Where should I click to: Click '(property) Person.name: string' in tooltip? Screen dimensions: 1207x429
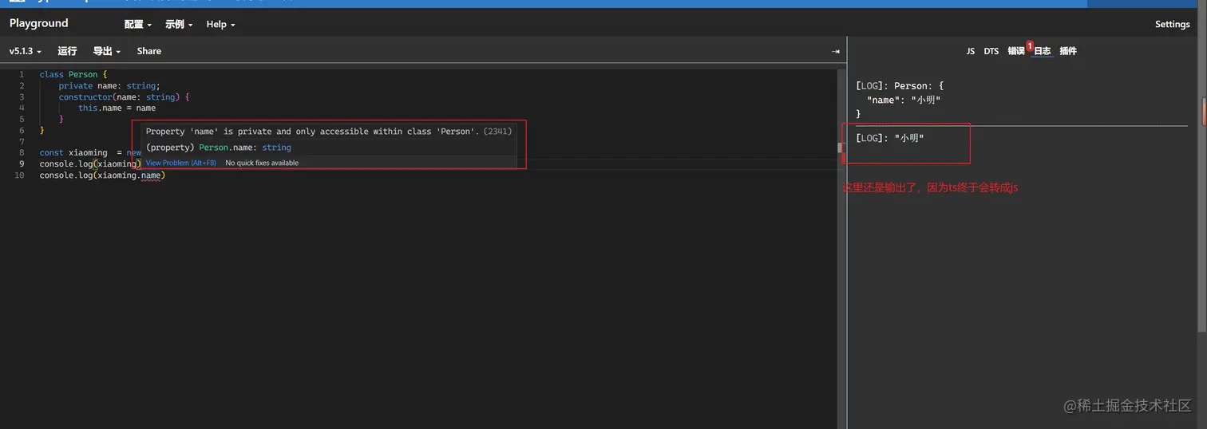coord(218,148)
